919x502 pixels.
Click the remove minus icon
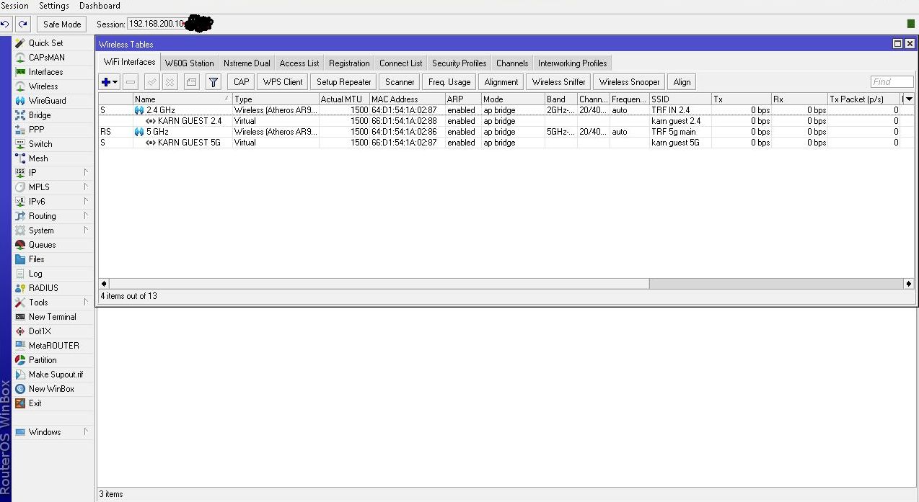pos(131,82)
